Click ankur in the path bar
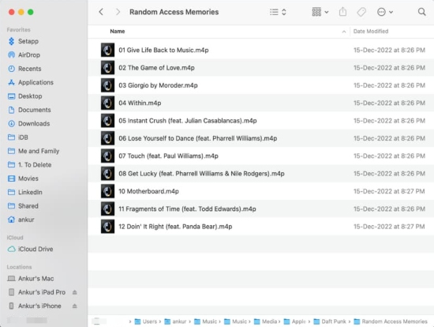 [x=175, y=321]
